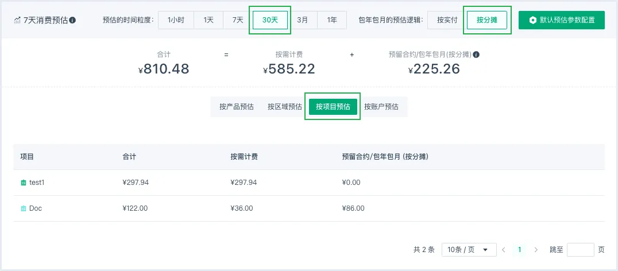The image size is (618, 271).
Task: Click info icon next to 预留合约/包年包月(按分摊)
Action: click(476, 55)
